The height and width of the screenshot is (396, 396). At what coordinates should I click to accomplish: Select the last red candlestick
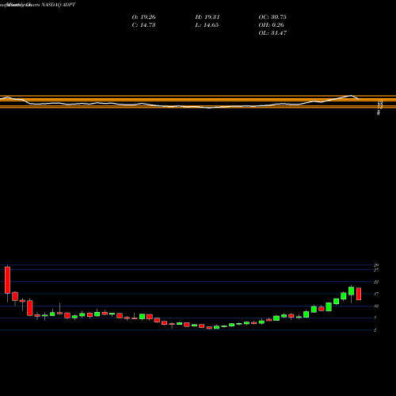(x=359, y=294)
